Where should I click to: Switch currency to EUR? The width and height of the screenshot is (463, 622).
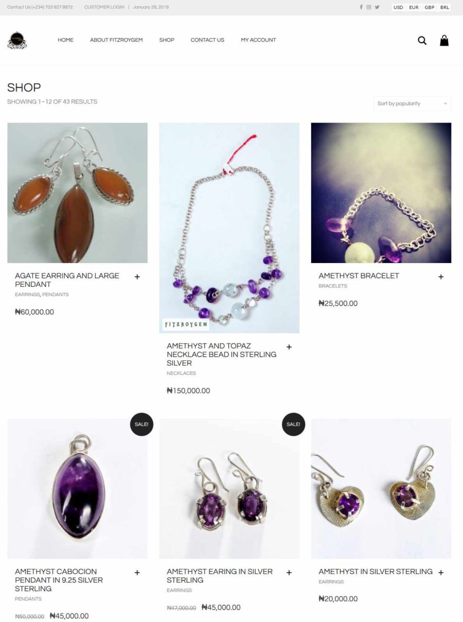(414, 7)
